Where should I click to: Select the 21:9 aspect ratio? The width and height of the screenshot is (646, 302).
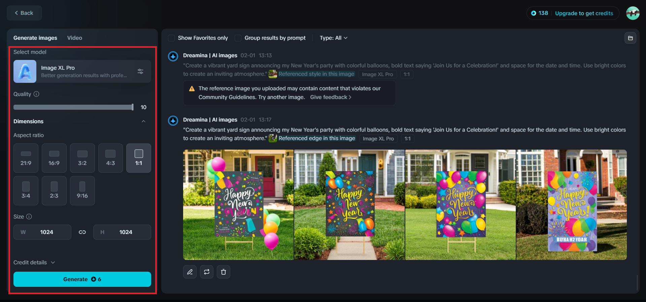coord(26,158)
